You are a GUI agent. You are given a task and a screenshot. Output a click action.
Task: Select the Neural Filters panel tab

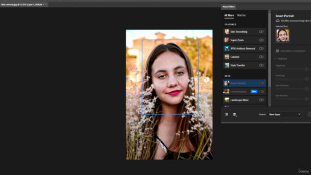click(x=228, y=7)
